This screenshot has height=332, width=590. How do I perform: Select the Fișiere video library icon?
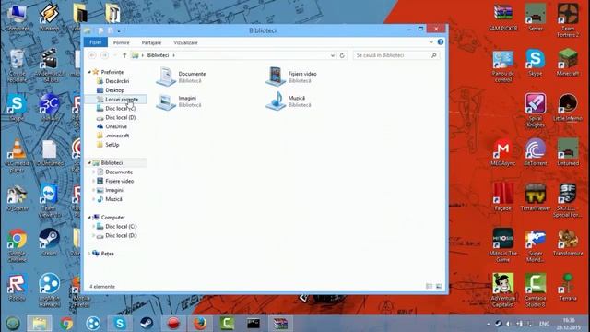pyautogui.click(x=276, y=77)
